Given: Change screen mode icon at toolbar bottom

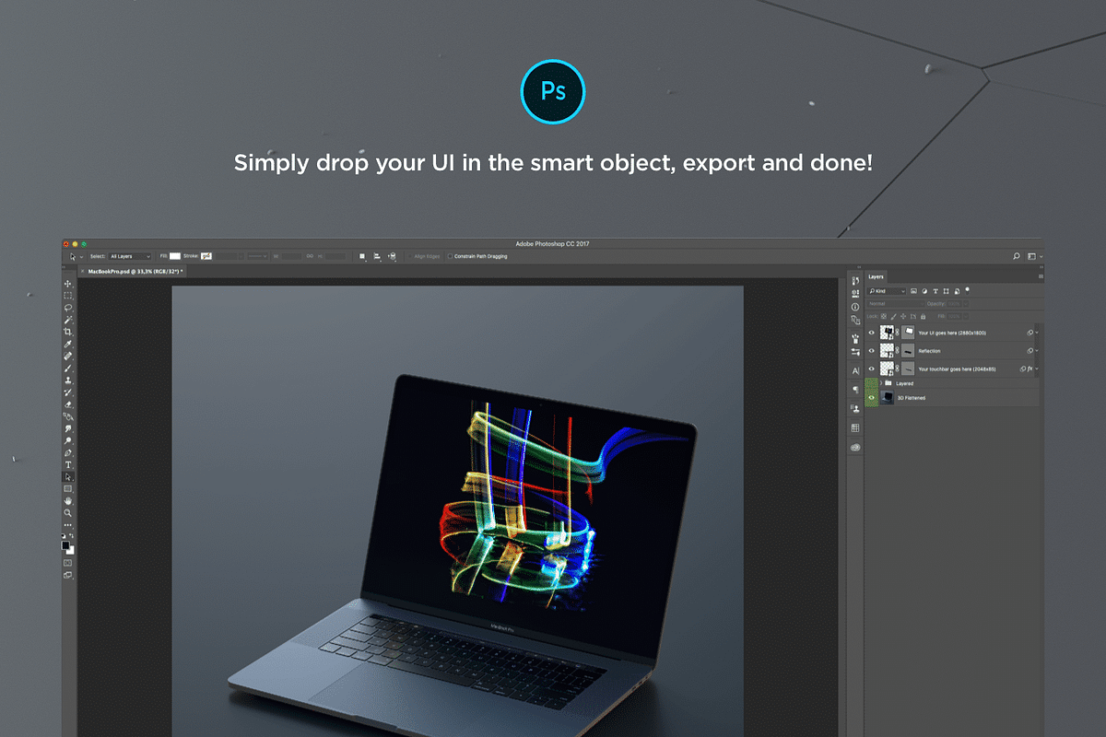Looking at the screenshot, I should tap(67, 576).
